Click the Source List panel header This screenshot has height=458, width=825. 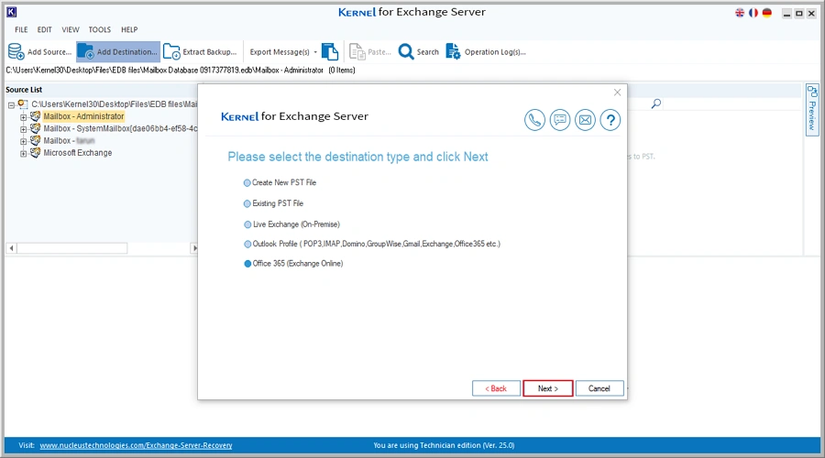coord(24,90)
